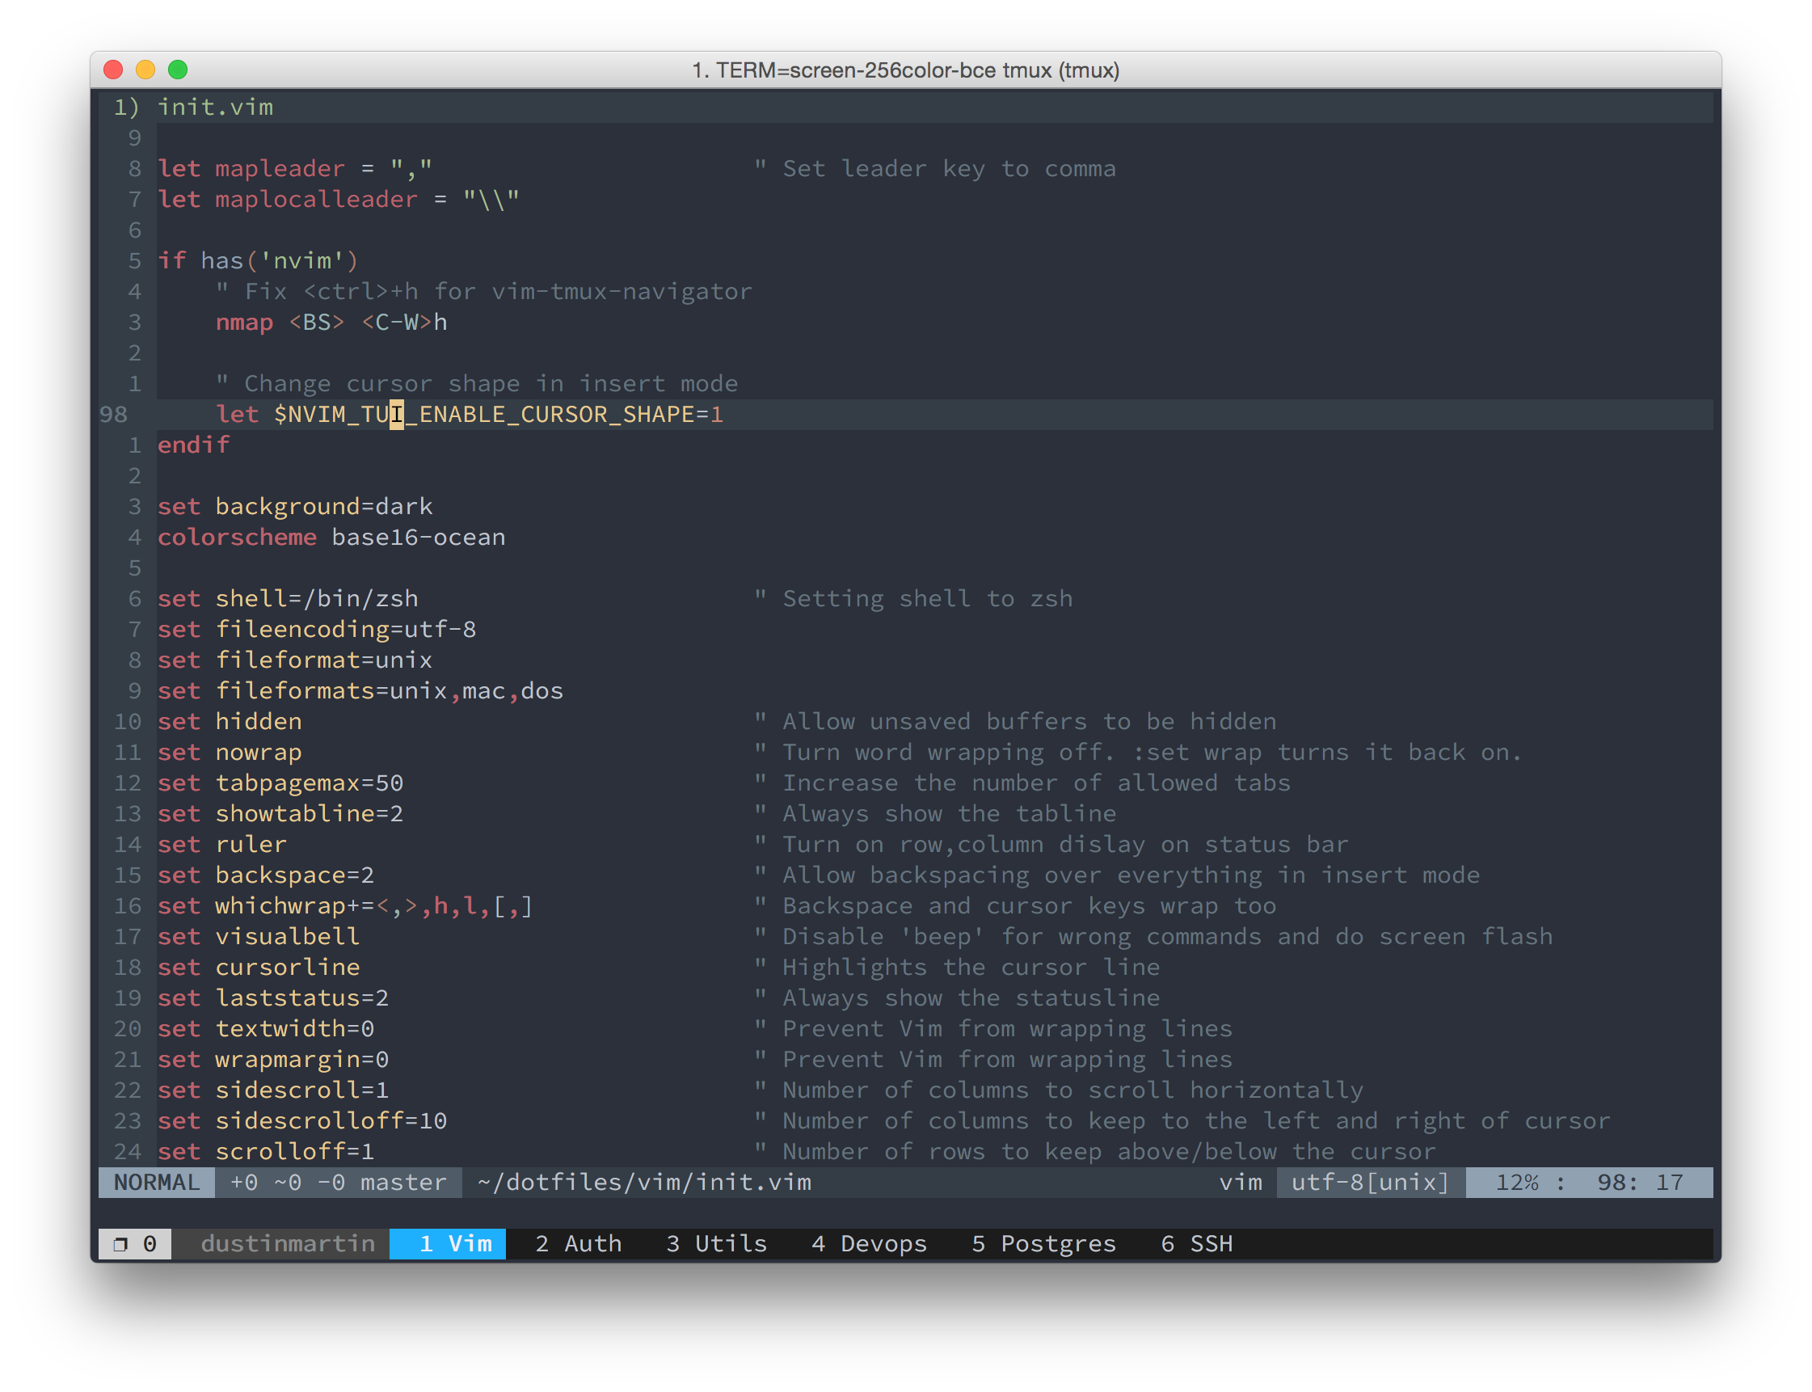Click set fileformat=unix line

click(295, 660)
